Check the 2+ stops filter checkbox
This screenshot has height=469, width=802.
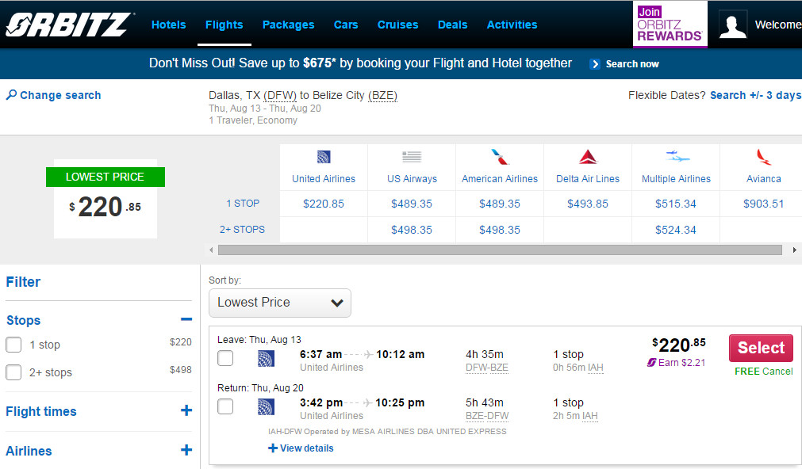click(x=13, y=372)
